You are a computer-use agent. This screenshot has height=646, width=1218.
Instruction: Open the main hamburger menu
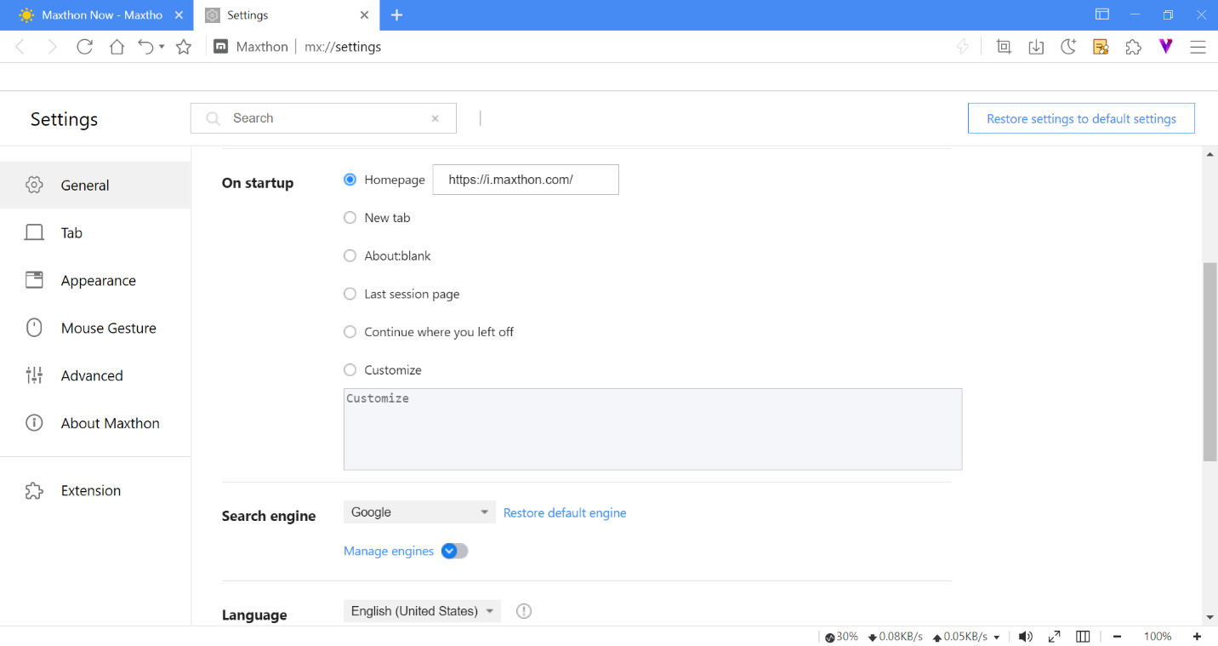coord(1198,47)
